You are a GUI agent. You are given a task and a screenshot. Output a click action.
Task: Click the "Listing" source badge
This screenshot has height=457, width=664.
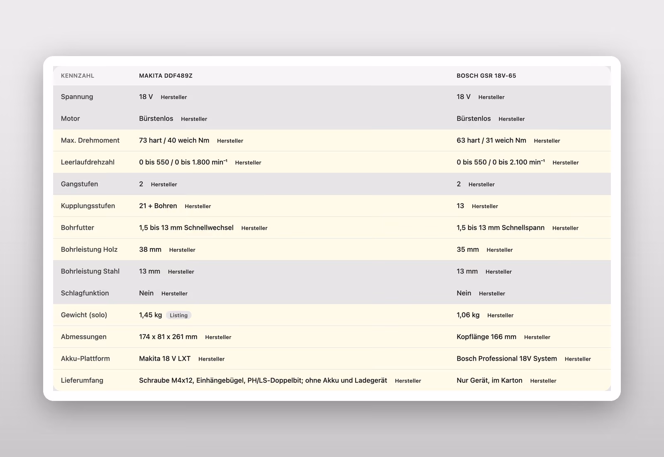click(178, 315)
